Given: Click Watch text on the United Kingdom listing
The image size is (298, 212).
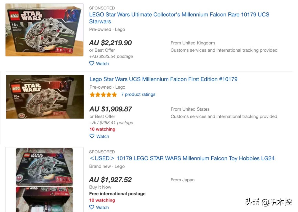Looking at the screenshot, I should [x=102, y=63].
